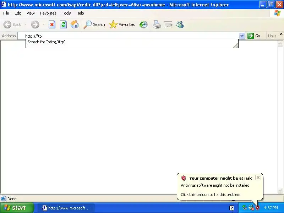Click the IE page icon in the status bar
The height and width of the screenshot is (213, 284).
click(3, 199)
